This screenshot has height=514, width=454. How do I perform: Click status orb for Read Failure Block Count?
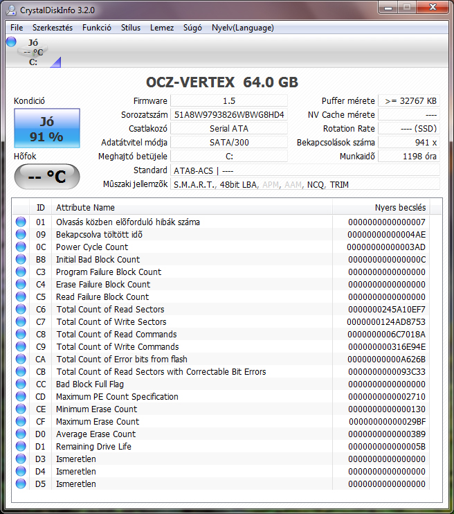point(21,296)
